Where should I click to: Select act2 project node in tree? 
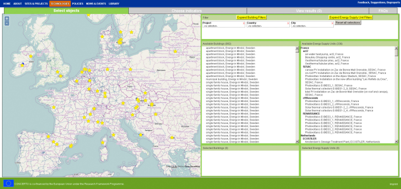click(x=305, y=51)
